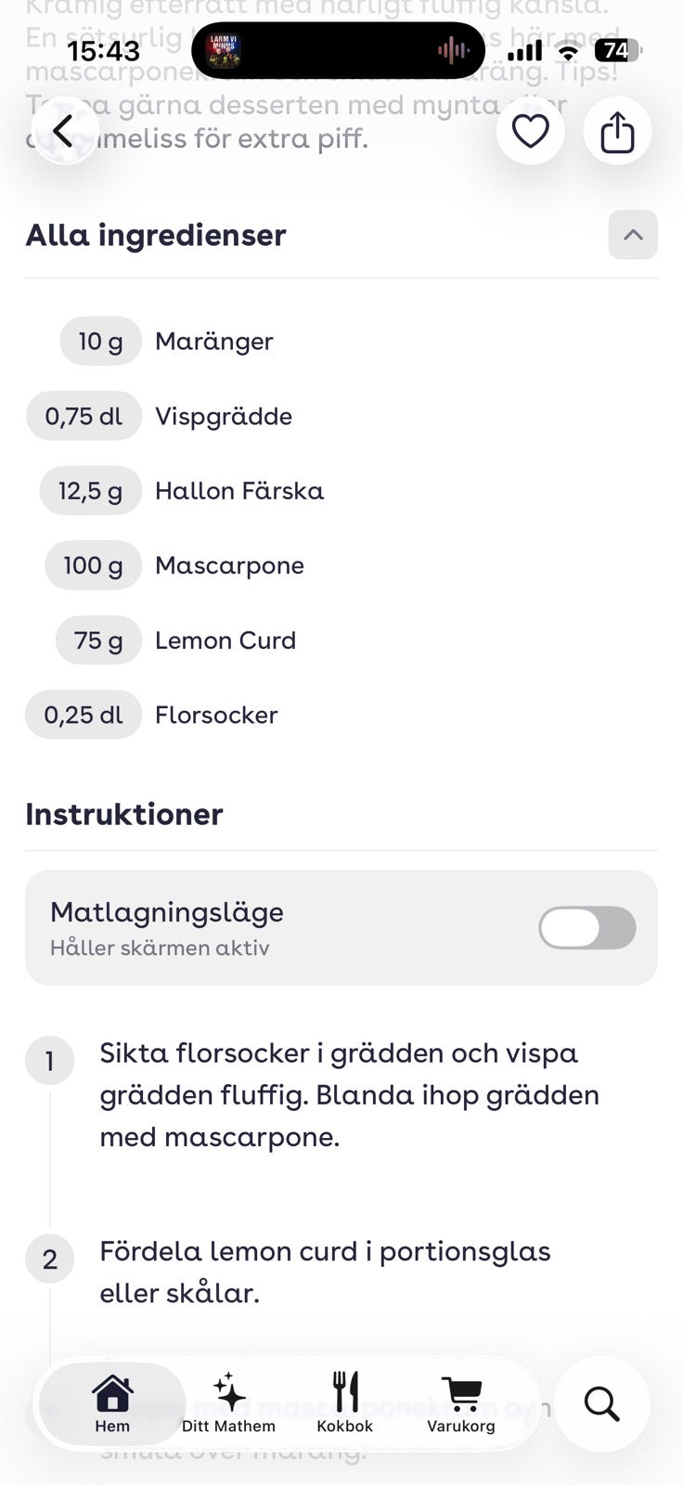
Task: Favorite the recipe with heart icon
Action: (x=530, y=131)
